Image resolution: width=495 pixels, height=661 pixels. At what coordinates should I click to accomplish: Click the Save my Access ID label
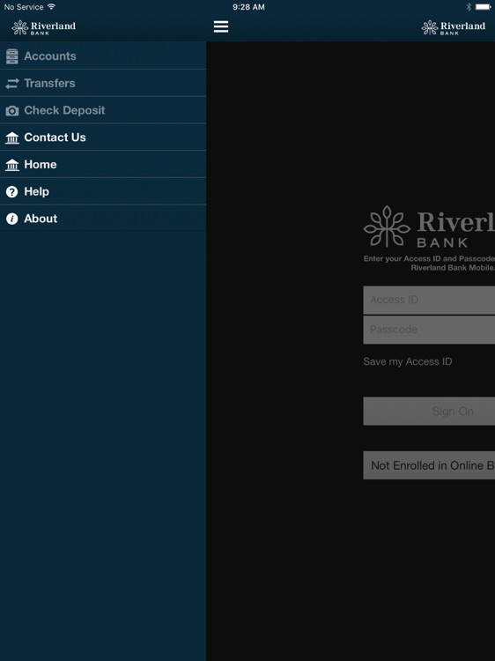408,361
